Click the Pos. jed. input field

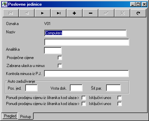coord(32,88)
